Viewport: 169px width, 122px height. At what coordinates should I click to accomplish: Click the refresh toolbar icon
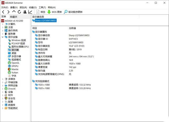pyautogui.click(x=19, y=12)
